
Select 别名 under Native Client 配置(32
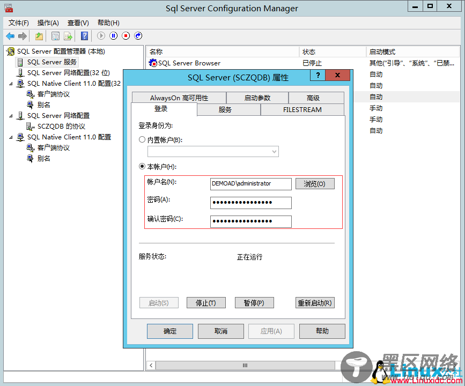point(44,105)
